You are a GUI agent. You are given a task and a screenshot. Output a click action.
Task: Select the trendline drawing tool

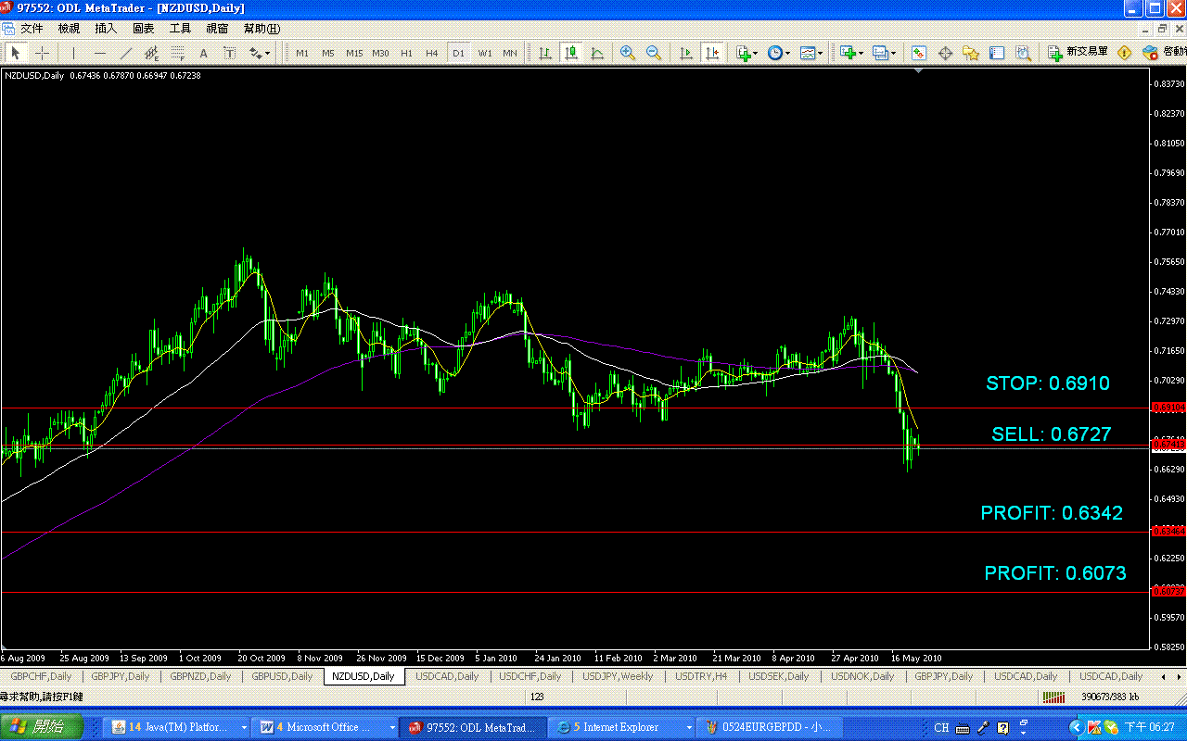point(126,53)
